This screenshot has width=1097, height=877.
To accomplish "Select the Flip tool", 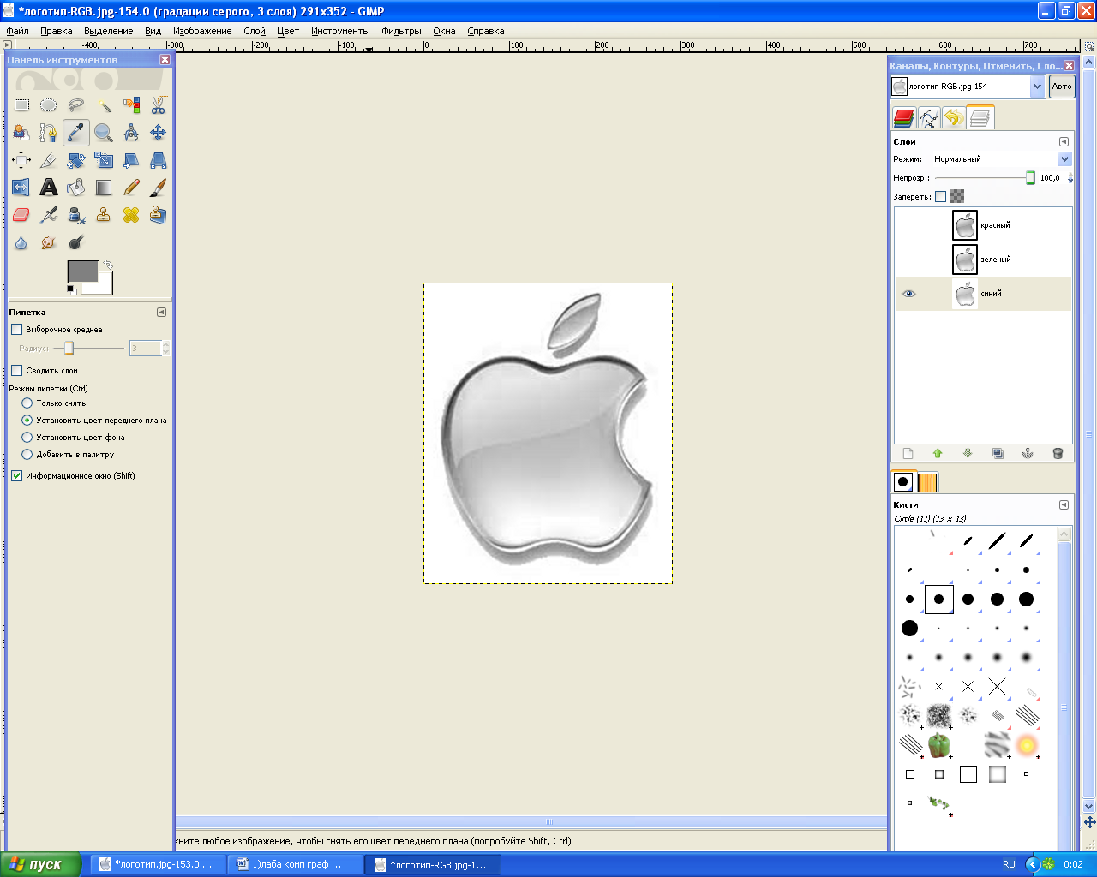I will point(21,188).
